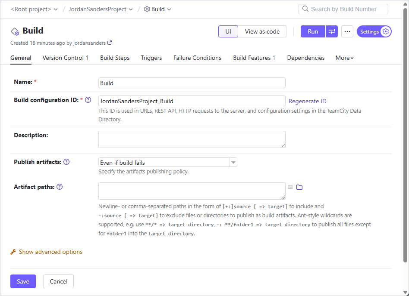Open the Build Features tab
The width and height of the screenshot is (409, 296).
click(x=254, y=58)
